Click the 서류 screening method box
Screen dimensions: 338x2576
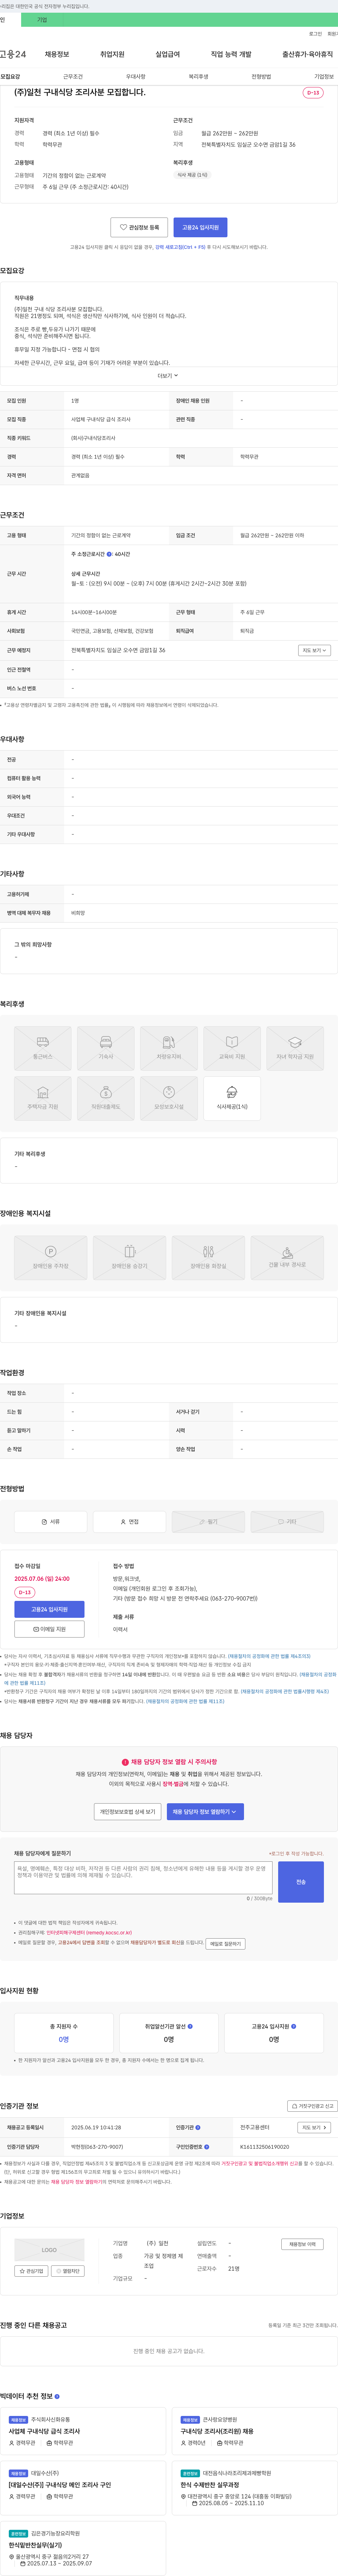[x=51, y=1522]
